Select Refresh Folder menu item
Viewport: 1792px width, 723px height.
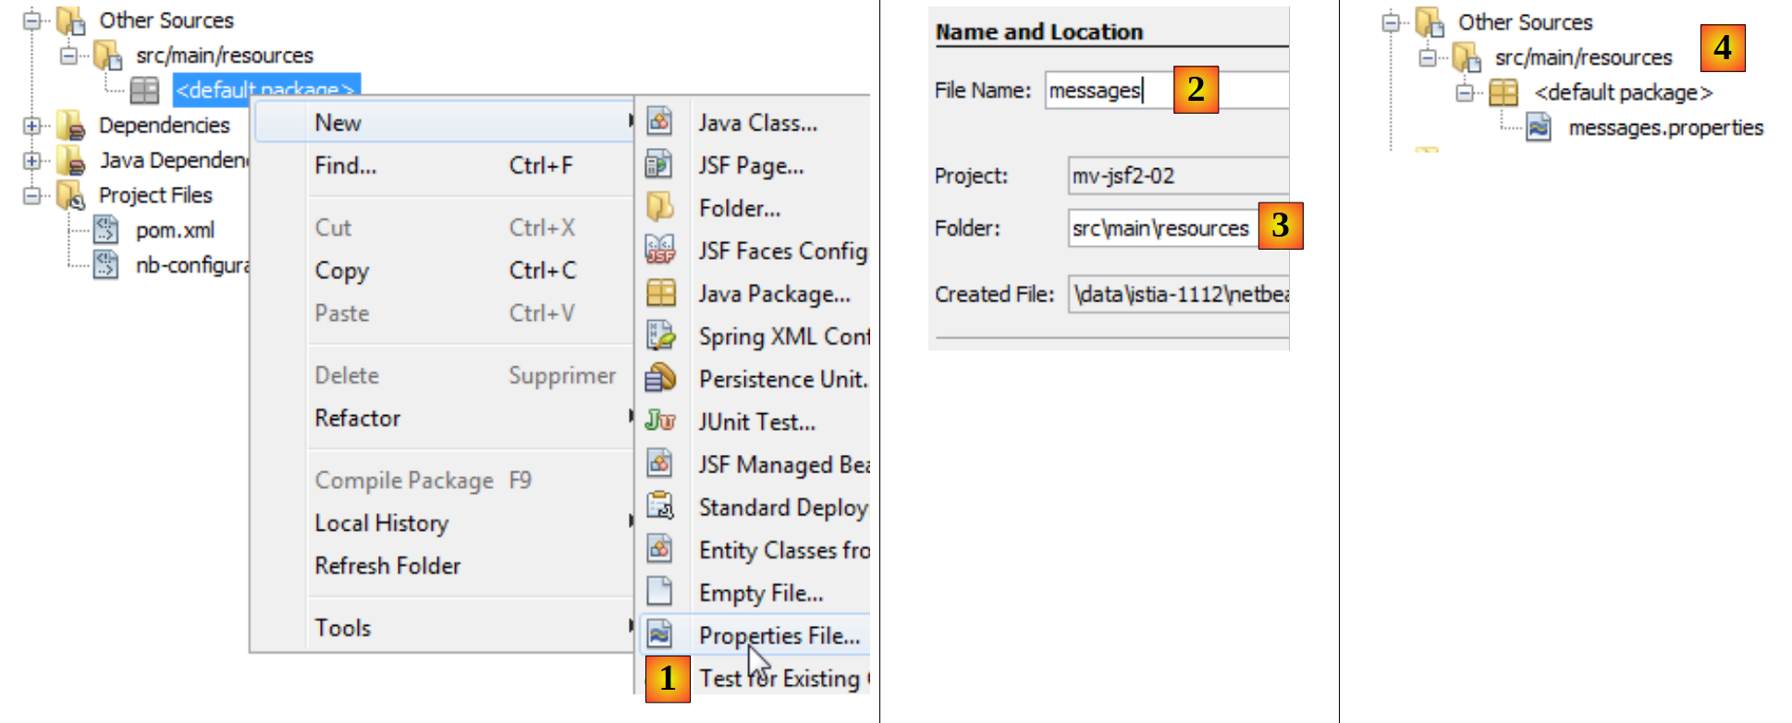coord(387,565)
